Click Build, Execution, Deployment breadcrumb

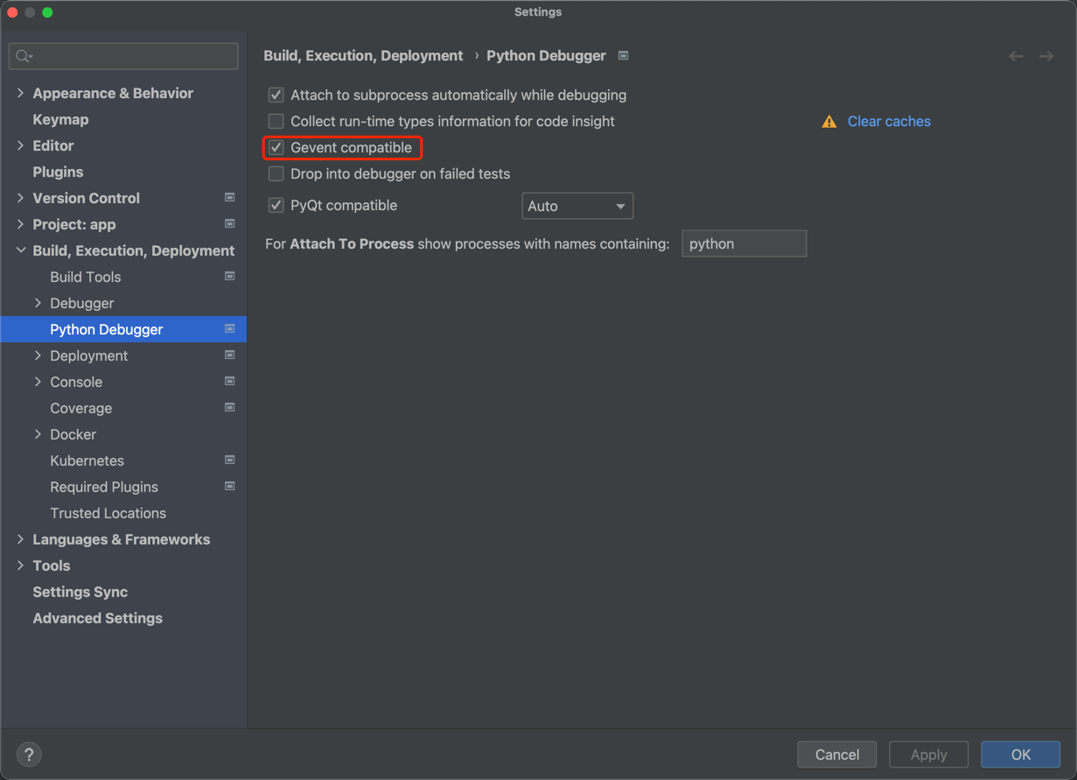[x=363, y=56]
